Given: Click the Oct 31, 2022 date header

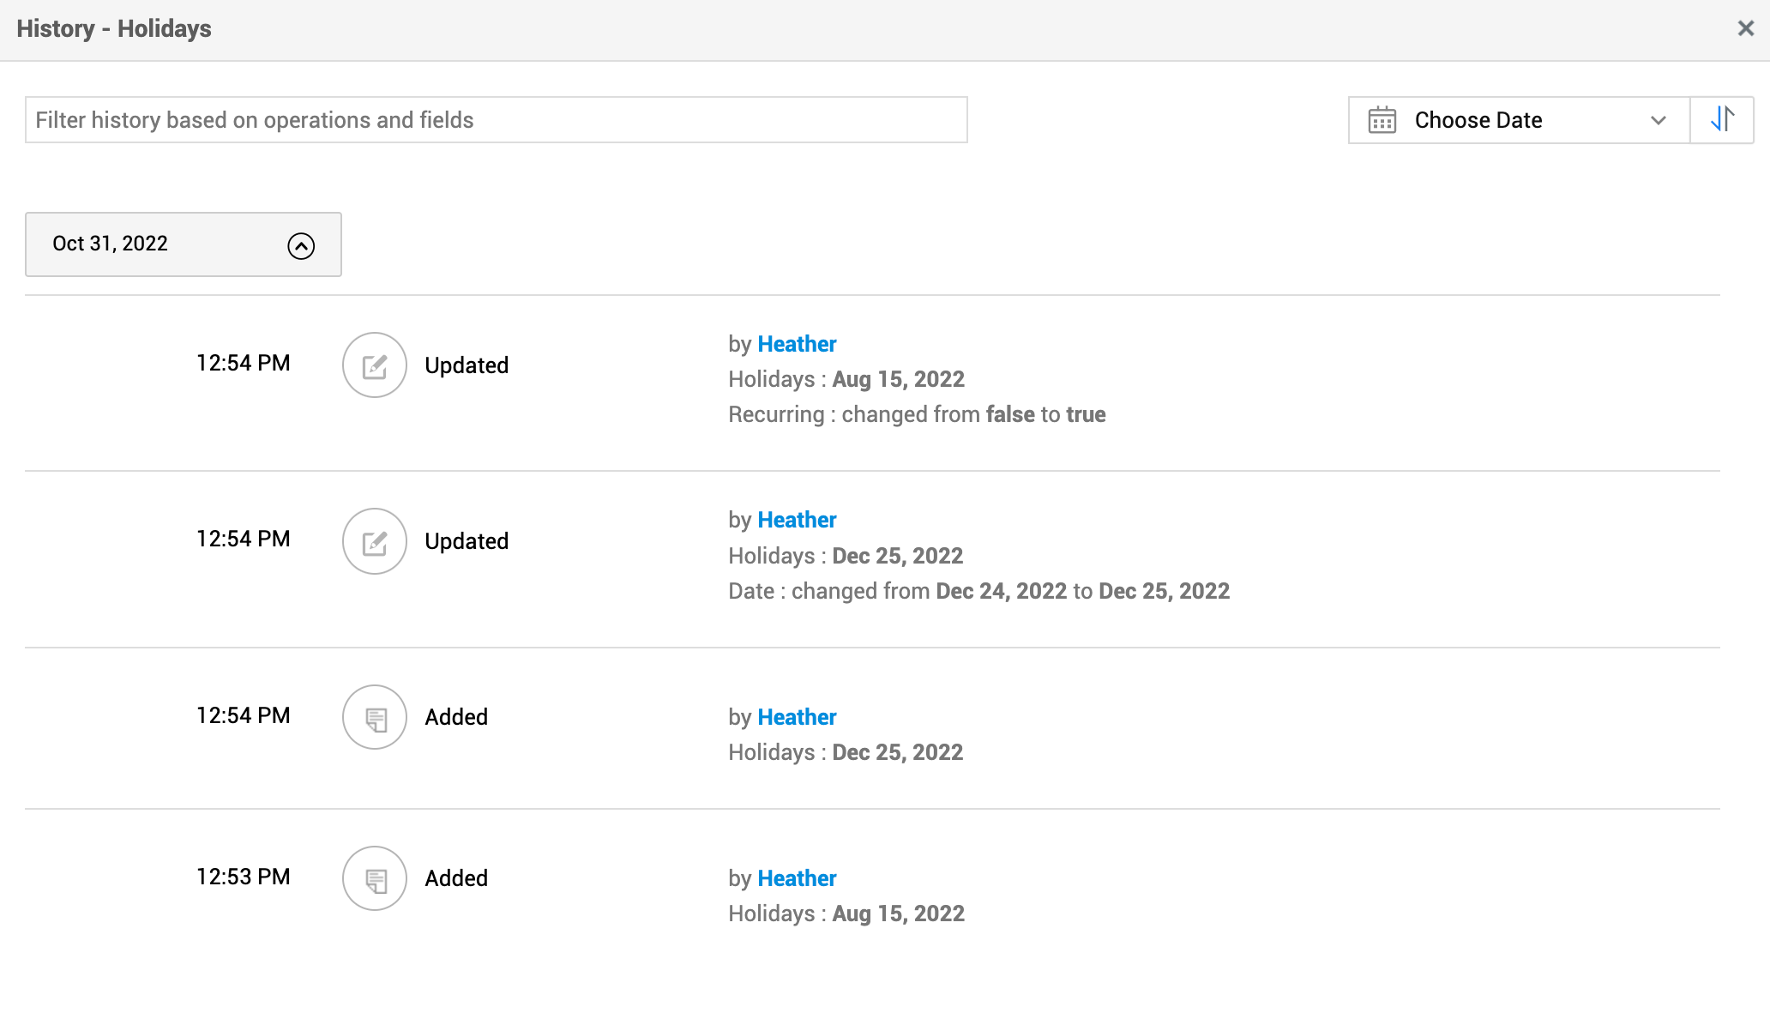Looking at the screenshot, I should coord(111,244).
